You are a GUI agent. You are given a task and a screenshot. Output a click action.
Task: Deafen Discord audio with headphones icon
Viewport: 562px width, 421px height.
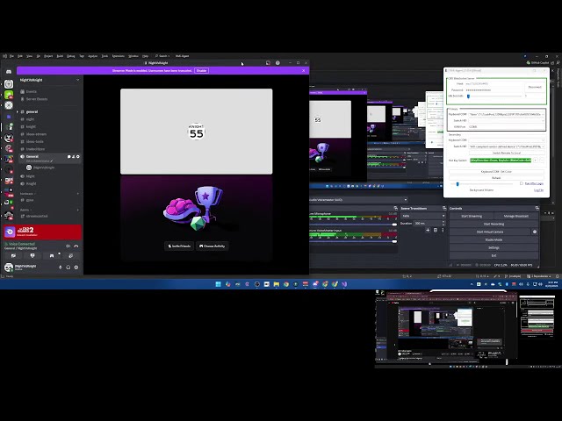68,267
